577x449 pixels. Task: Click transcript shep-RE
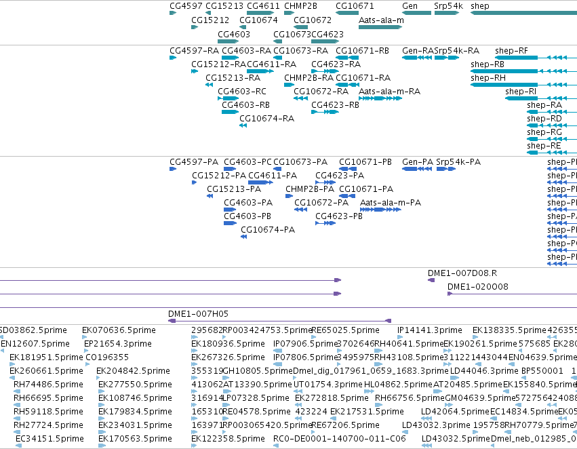[x=552, y=153]
